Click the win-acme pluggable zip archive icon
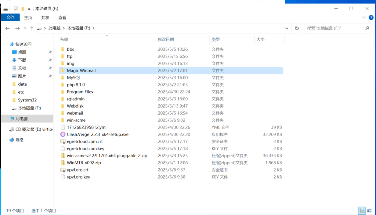This screenshot has width=376, height=215. [x=62, y=156]
